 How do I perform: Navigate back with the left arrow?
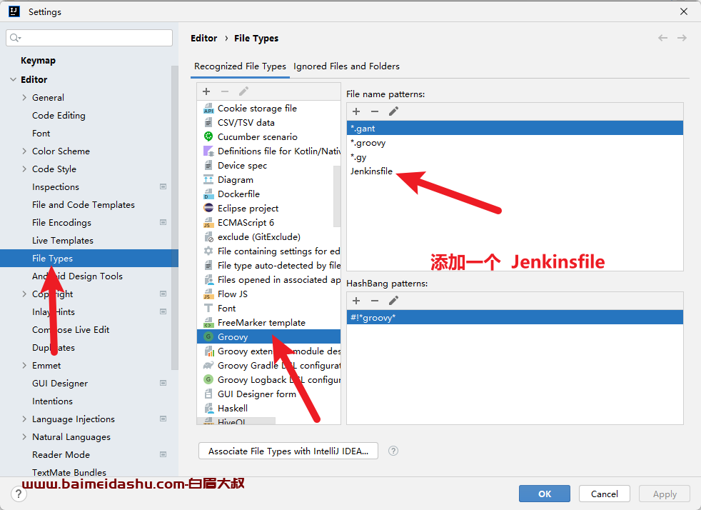[662, 38]
